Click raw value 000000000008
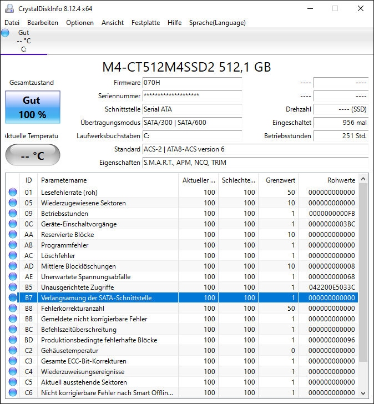This screenshot has width=374, height=404. tap(332, 266)
